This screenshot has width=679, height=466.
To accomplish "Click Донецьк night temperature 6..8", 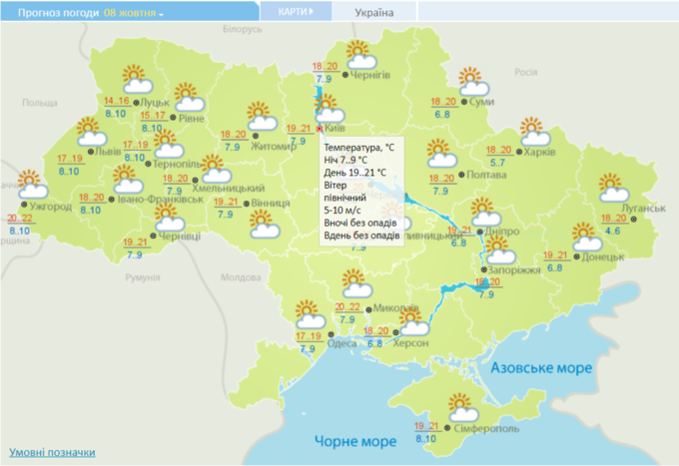I will 555,267.
